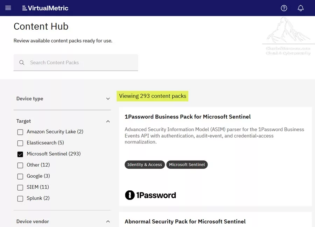This screenshot has height=227, width=315.
Task: Click 'Review available content packs' subtitle
Action: pyautogui.click(x=63, y=41)
